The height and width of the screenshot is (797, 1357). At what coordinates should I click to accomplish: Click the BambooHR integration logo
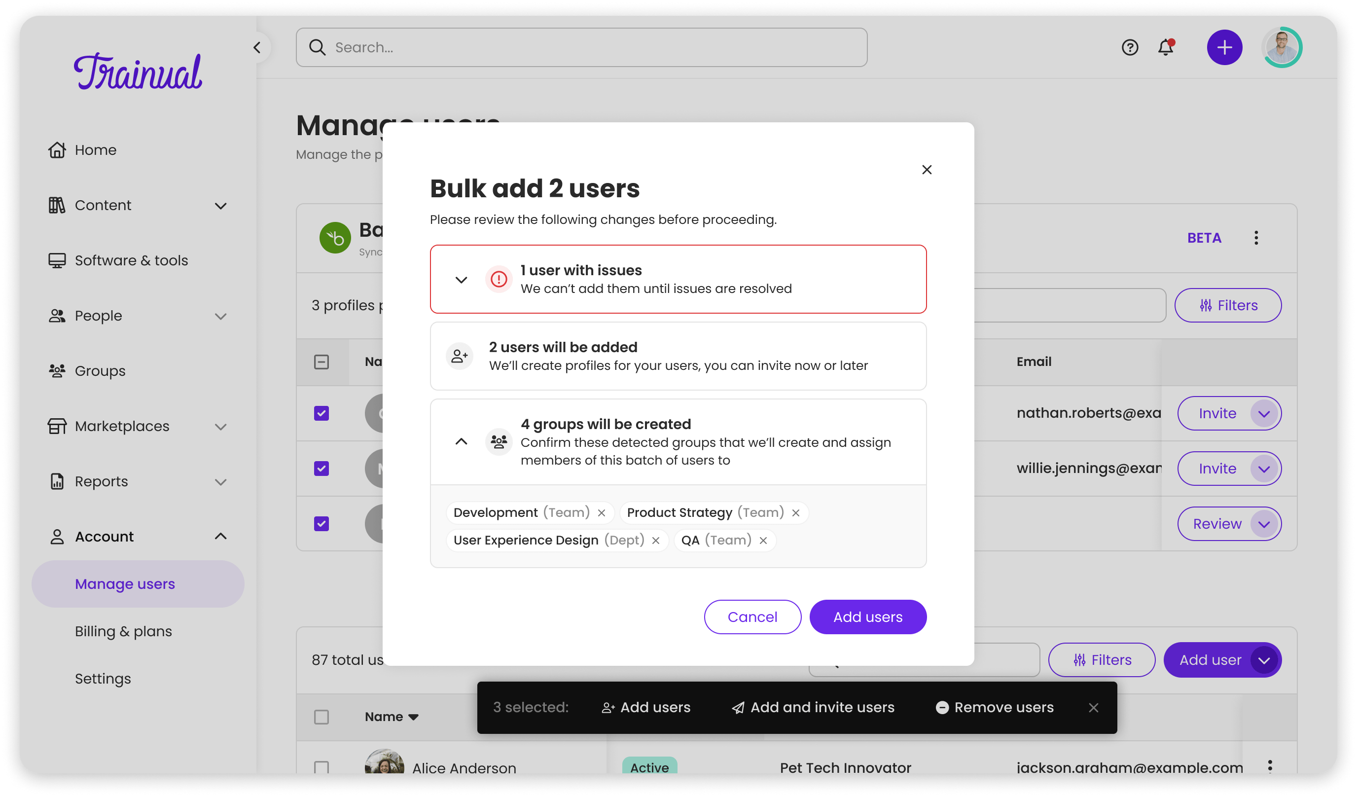(x=335, y=238)
